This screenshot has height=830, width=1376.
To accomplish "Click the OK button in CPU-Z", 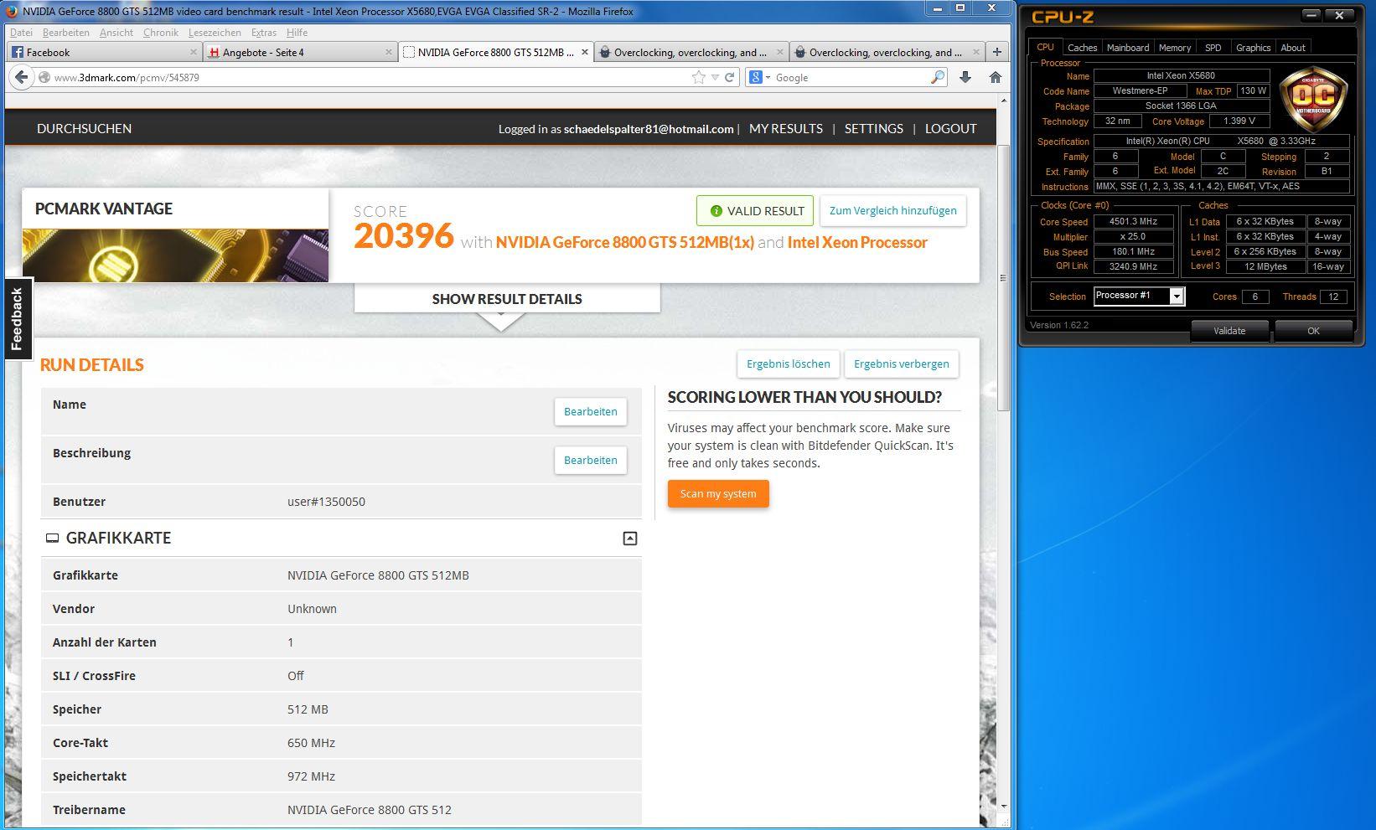I will [1313, 331].
